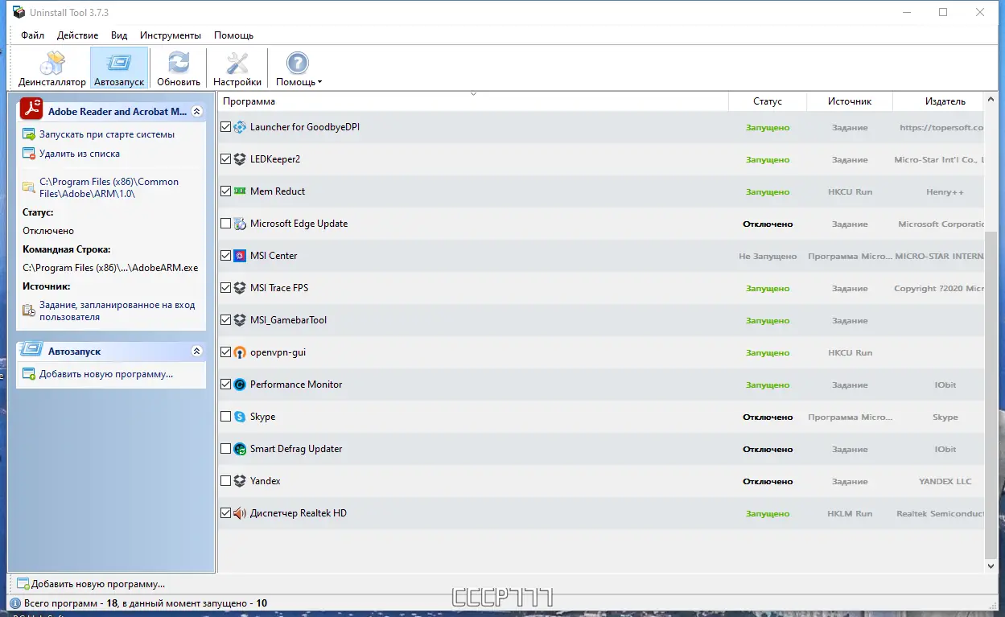This screenshot has width=1005, height=617.
Task: Click the Microsoft Edge Update icon
Action: [240, 224]
